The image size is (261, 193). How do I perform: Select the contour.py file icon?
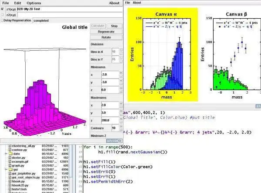click(x=10, y=150)
